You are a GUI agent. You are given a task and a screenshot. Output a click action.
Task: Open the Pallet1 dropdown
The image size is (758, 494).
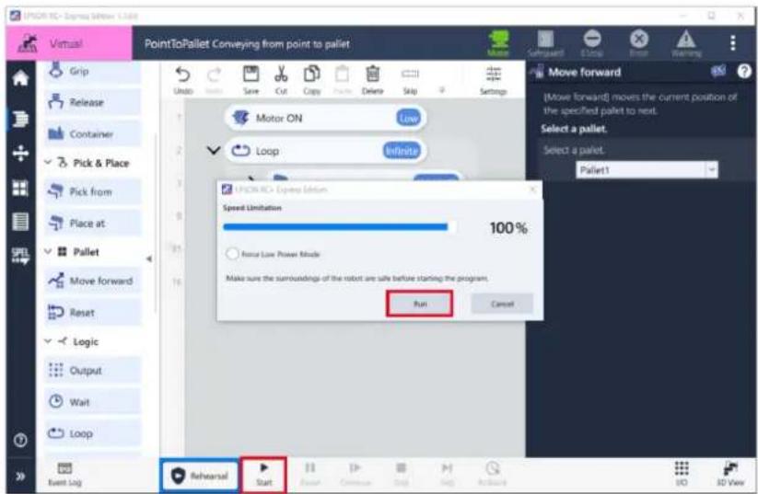[647, 169]
